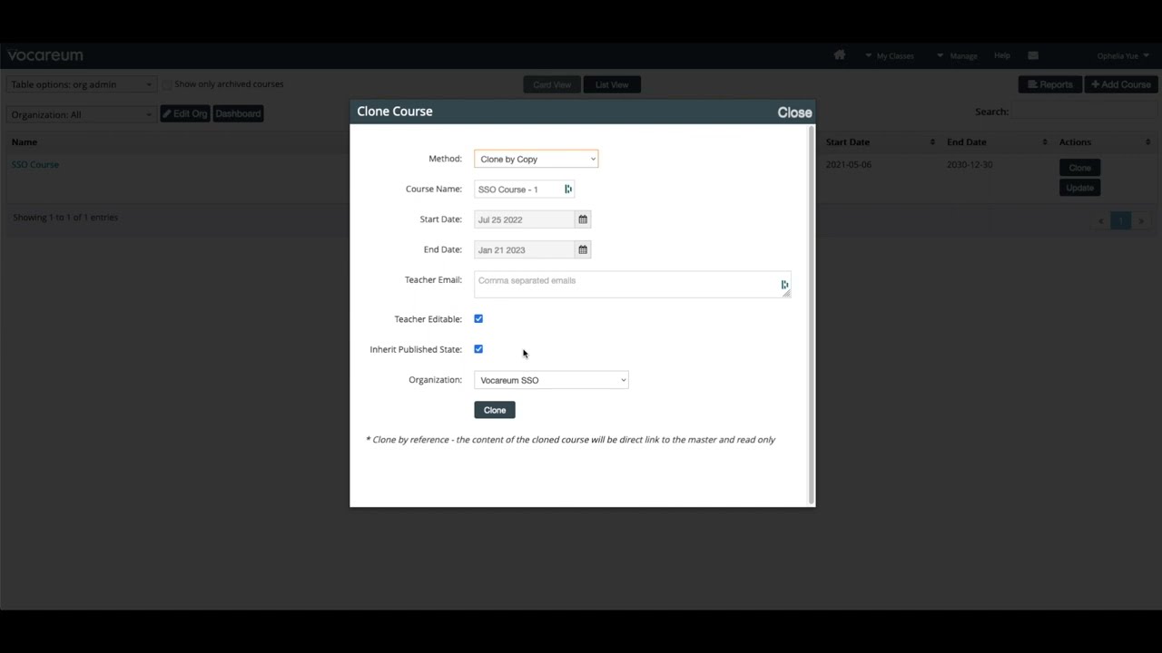Open the Help menu item

click(1002, 55)
